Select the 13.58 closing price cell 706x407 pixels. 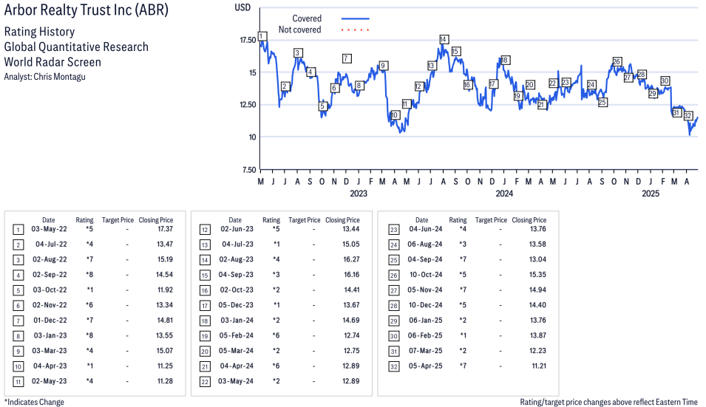(537, 244)
